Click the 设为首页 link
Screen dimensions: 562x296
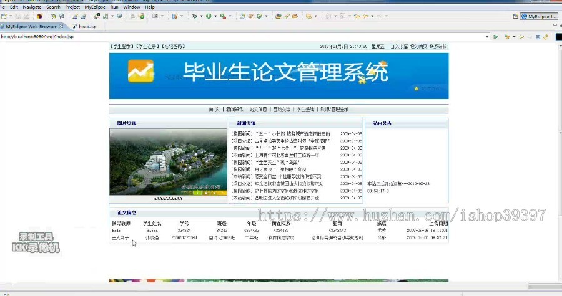[418, 47]
